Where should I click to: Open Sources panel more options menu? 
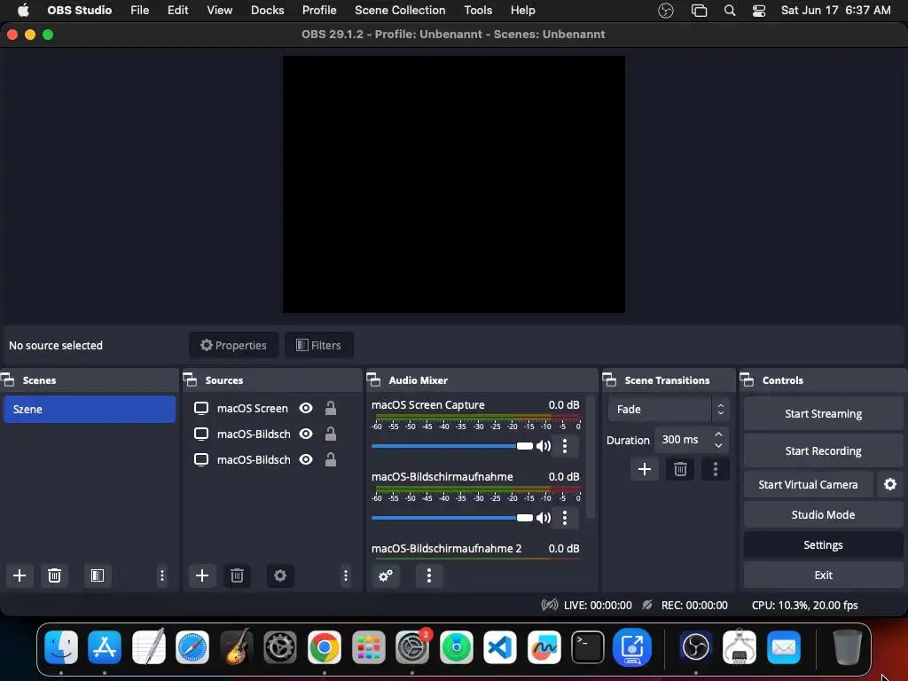pos(346,575)
